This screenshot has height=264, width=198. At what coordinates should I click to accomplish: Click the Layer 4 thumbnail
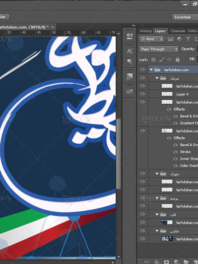click(x=167, y=94)
